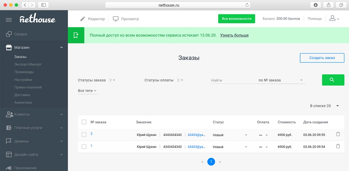Viewport: 349px width, 171px height.
Task: Click previous page arrow in pagination
Action: [x=202, y=162]
